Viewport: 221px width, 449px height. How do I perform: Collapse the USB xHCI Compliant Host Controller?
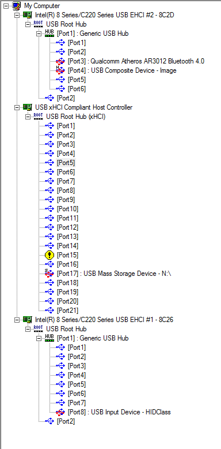tap(17, 107)
